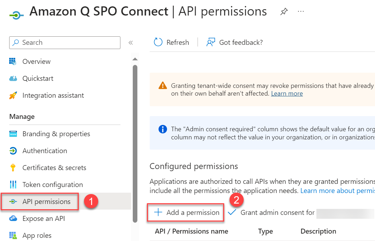Click the Refresh icon on the toolbar
Screen dimensions: 375x241
[158, 42]
